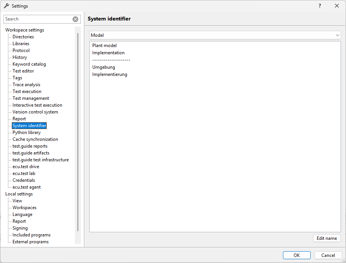
Task: Open ecu.test lab settings
Action: pos(24,173)
